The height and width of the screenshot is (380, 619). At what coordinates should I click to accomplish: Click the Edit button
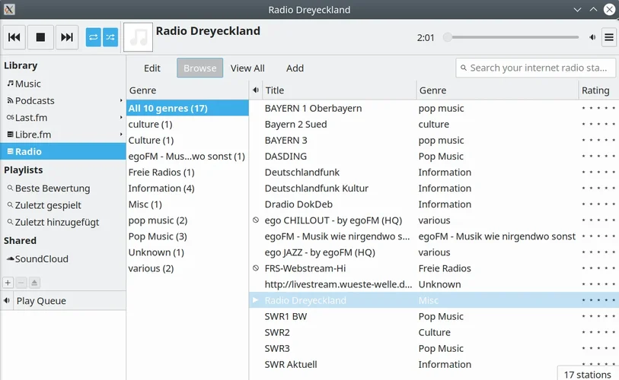coord(152,68)
